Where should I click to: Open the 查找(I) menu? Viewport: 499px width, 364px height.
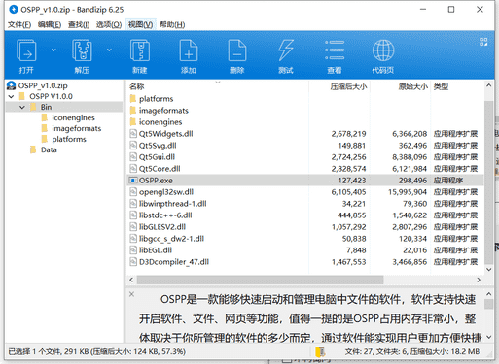pos(79,24)
